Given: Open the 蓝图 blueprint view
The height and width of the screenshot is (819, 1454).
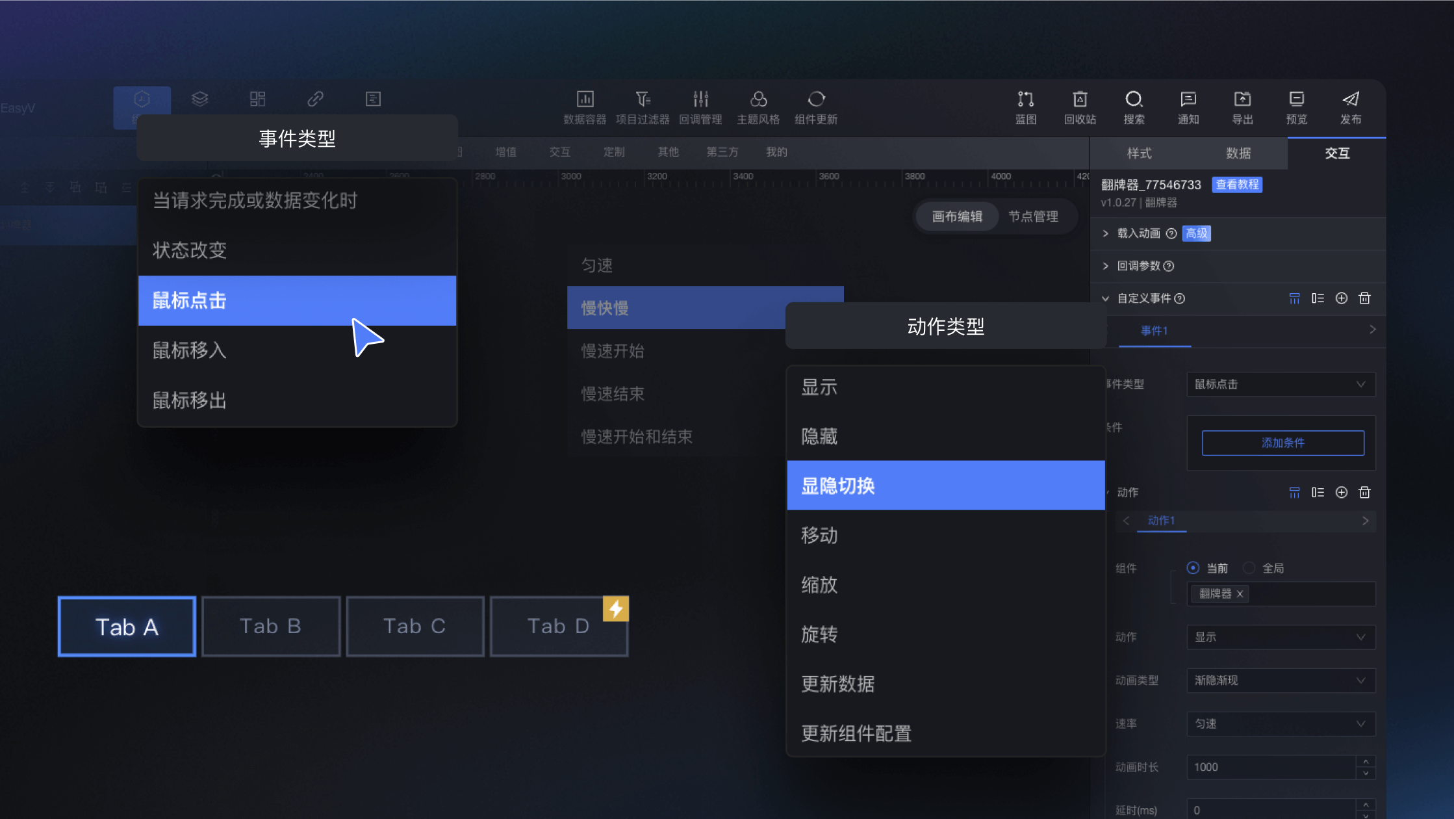Looking at the screenshot, I should pyautogui.click(x=1026, y=107).
